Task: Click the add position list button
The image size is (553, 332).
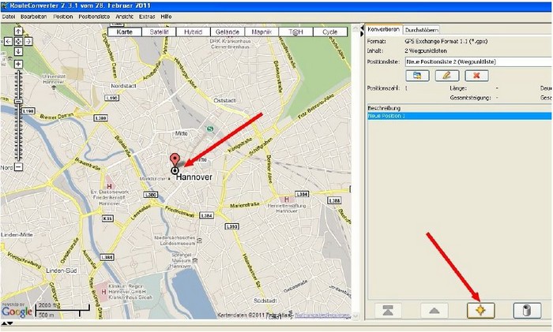Action: (417, 76)
